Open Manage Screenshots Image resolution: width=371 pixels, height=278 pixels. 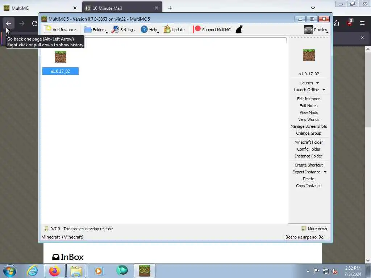309,126
